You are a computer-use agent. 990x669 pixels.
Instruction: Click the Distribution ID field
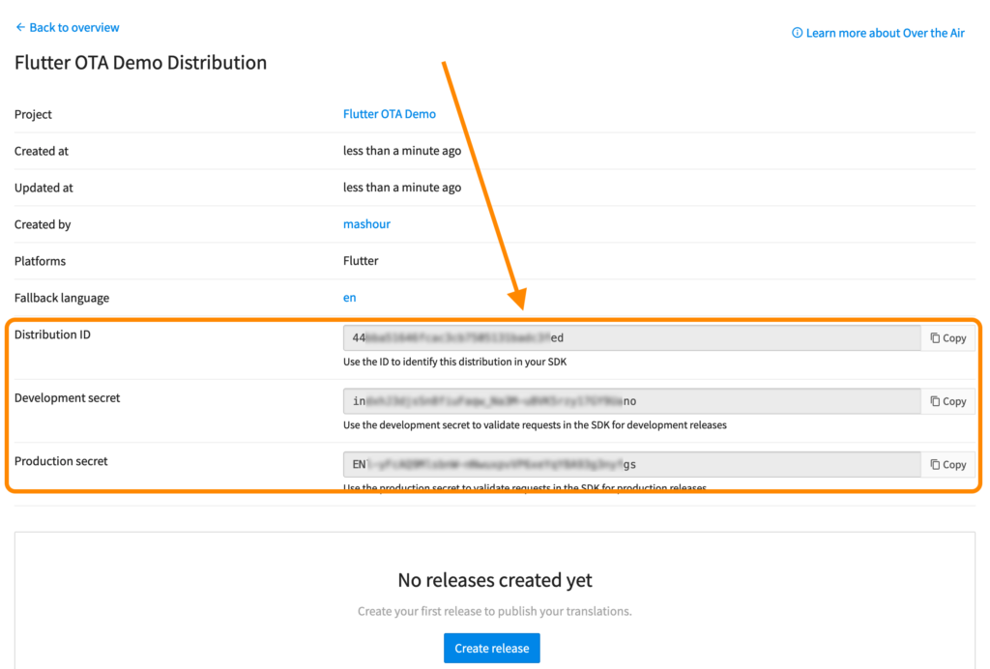632,338
